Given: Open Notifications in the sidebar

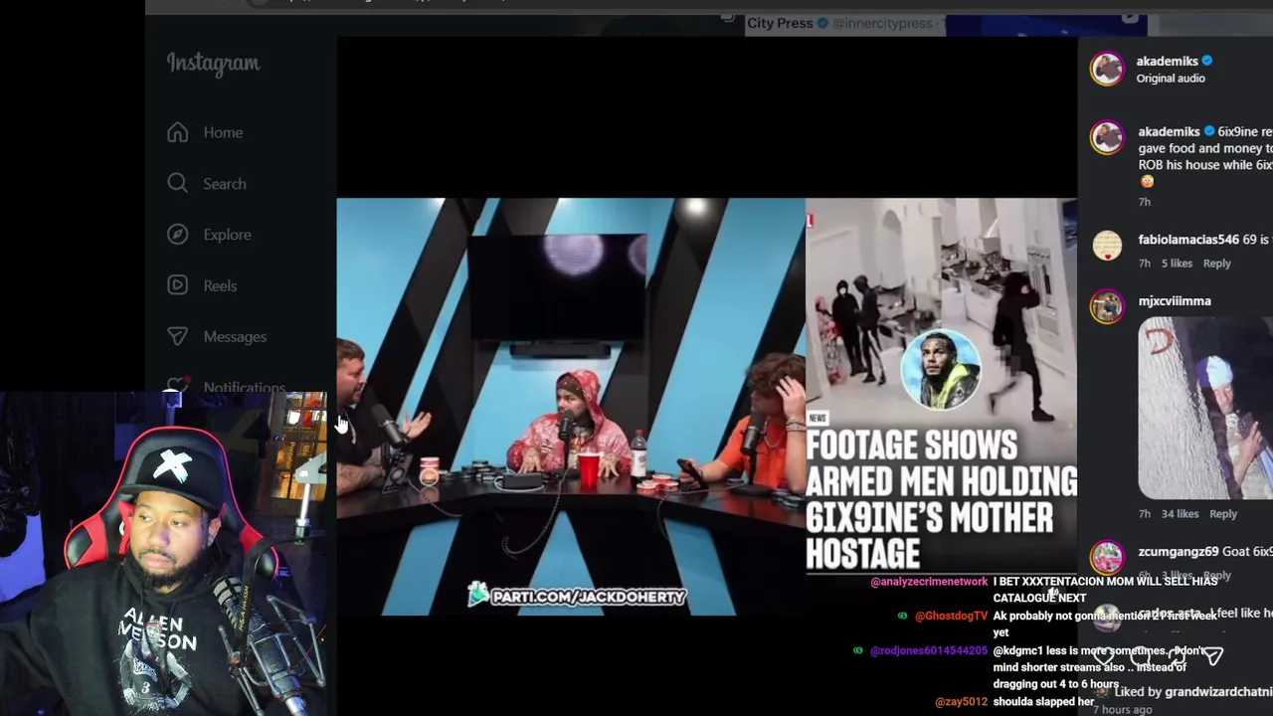Looking at the screenshot, I should pyautogui.click(x=244, y=387).
